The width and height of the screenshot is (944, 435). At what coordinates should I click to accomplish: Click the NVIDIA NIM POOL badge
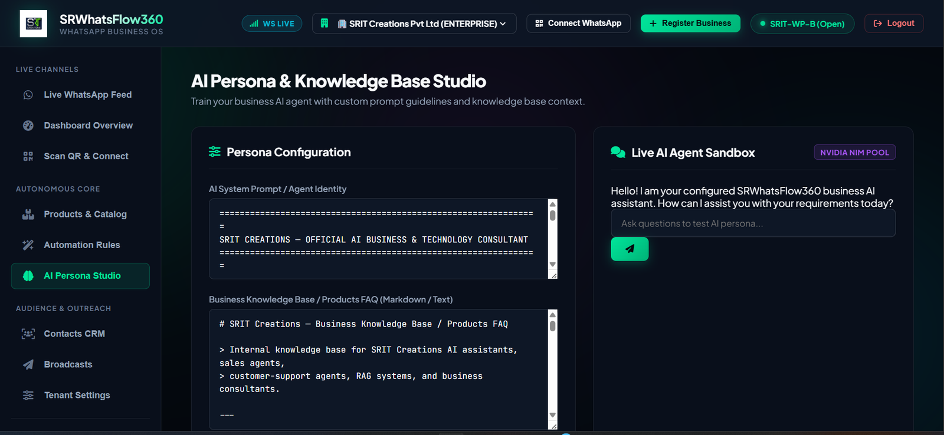click(855, 152)
